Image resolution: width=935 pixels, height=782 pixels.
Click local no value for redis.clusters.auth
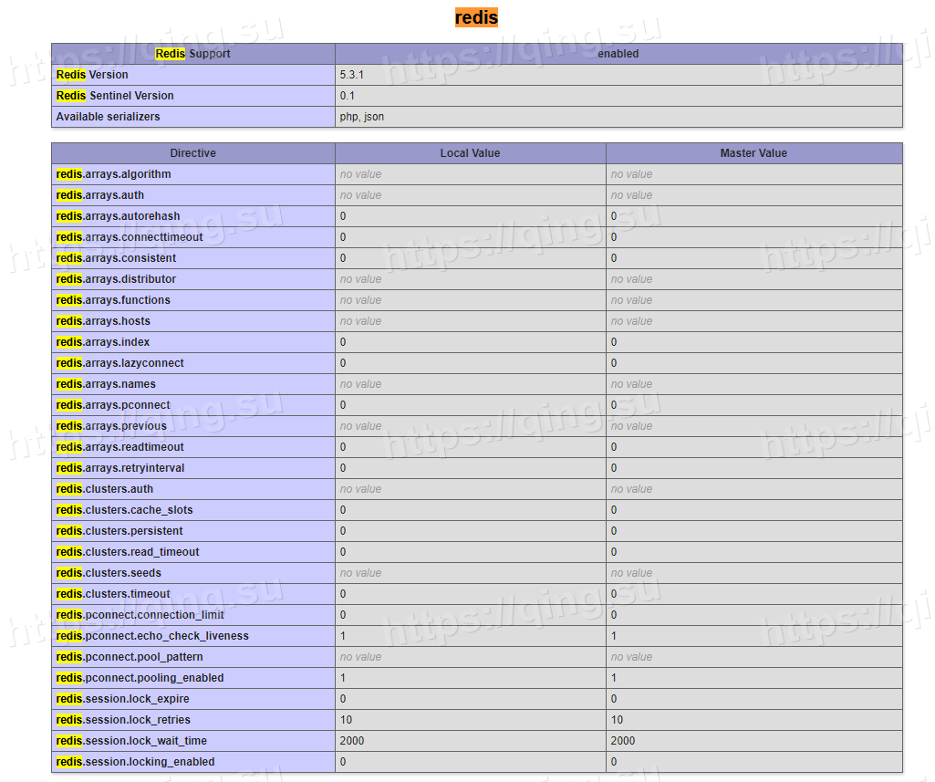pos(360,488)
